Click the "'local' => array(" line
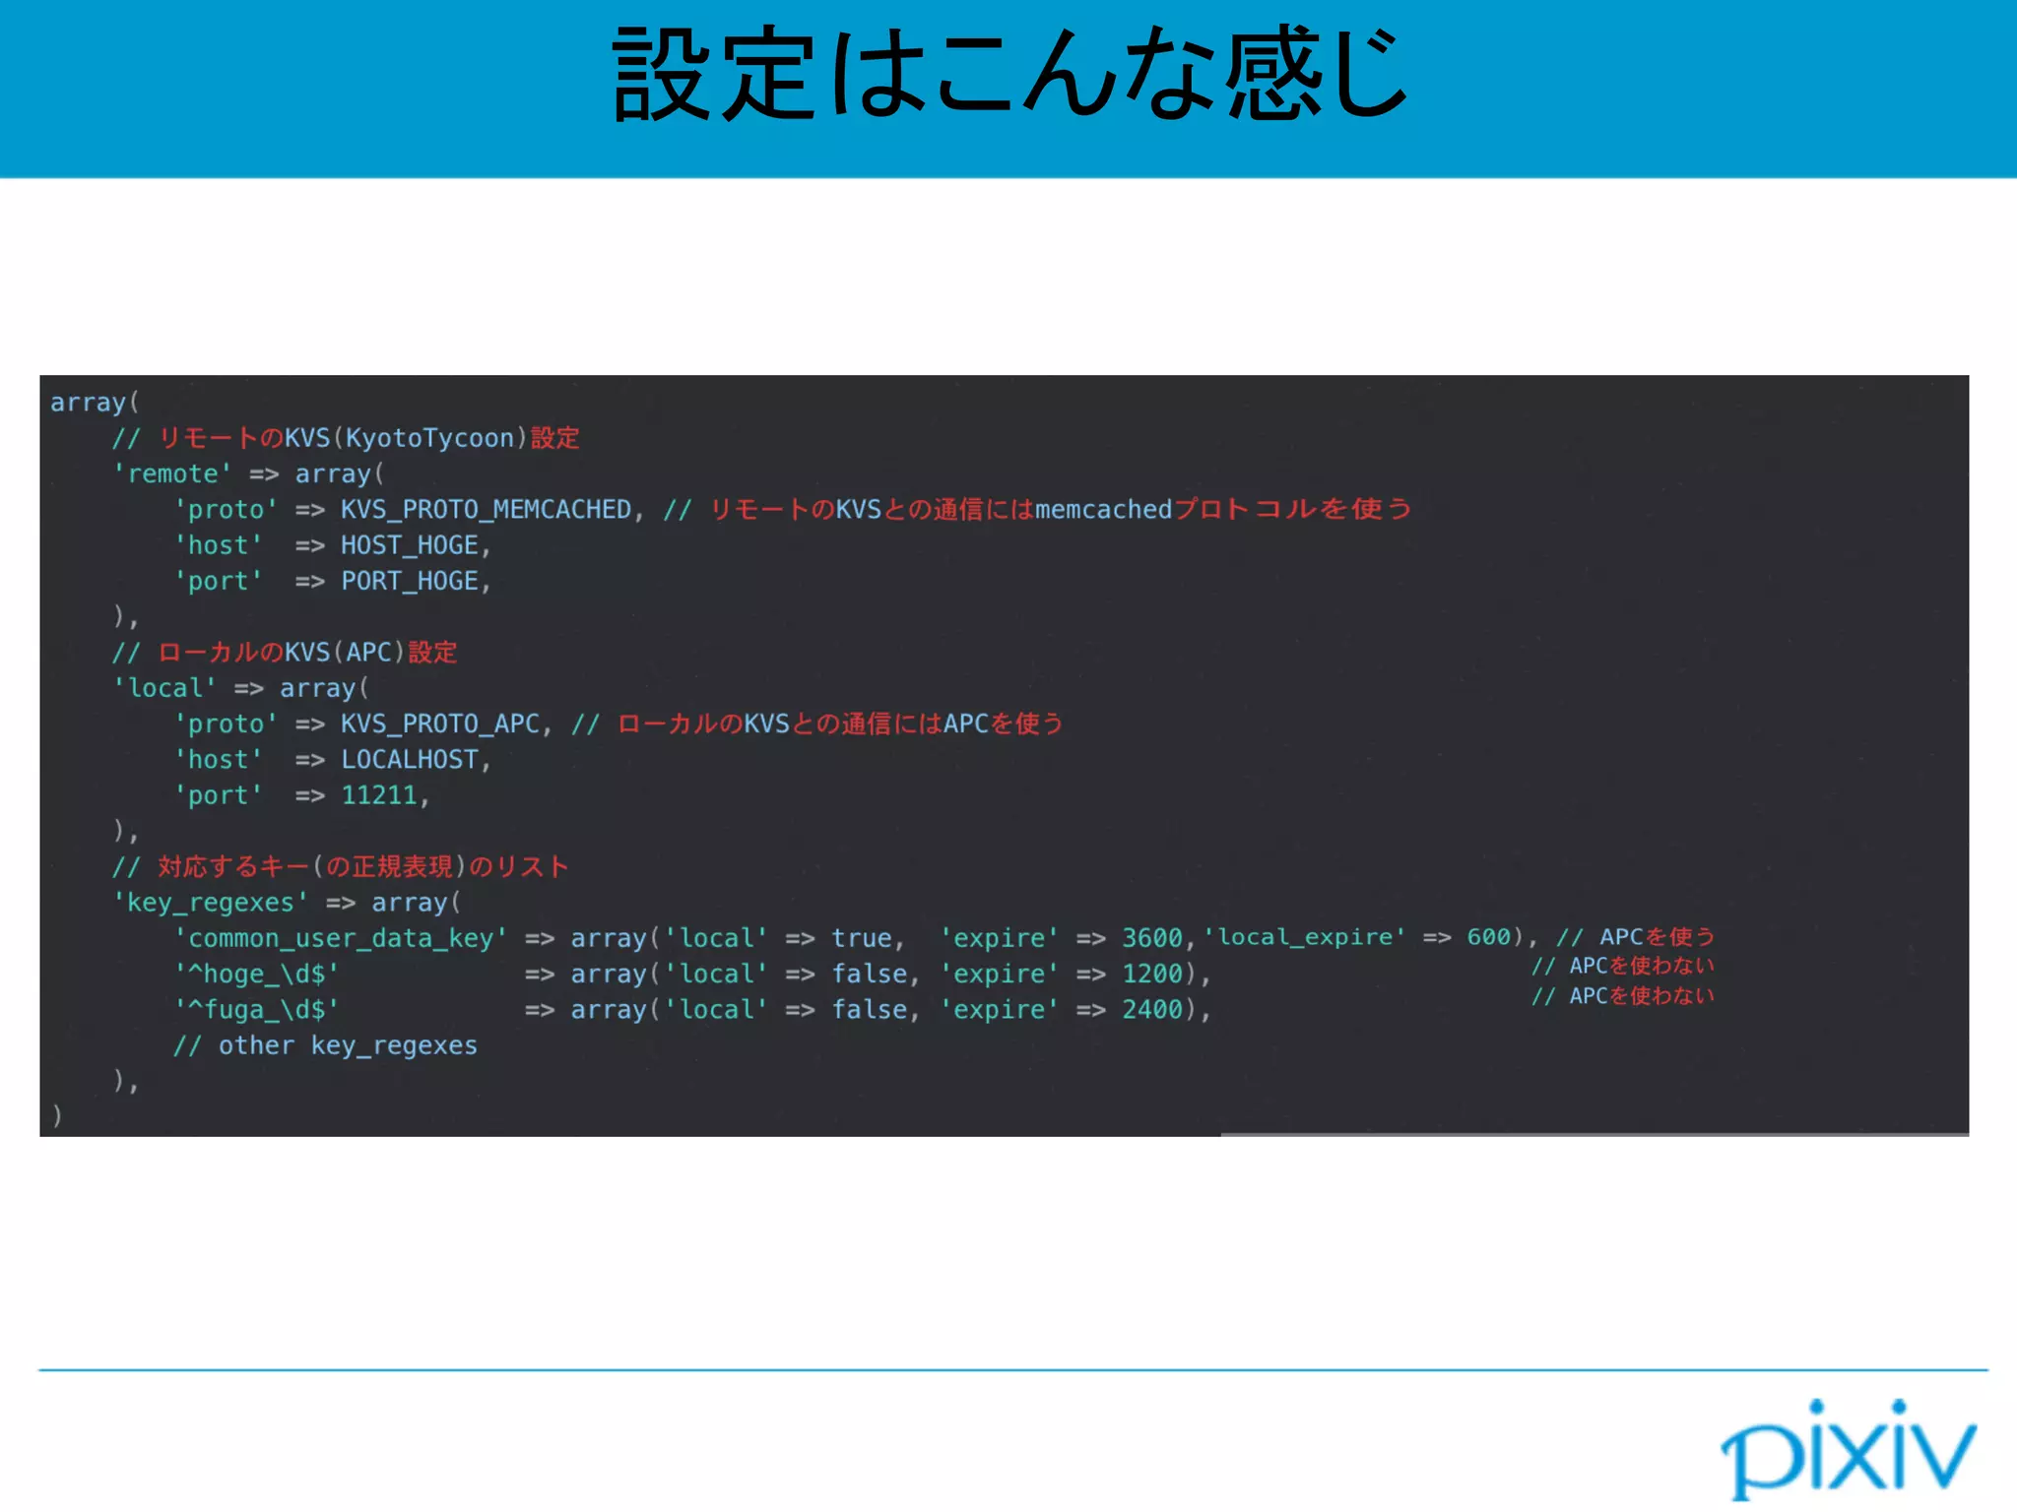This screenshot has height=1512, width=2017. pos(240,688)
